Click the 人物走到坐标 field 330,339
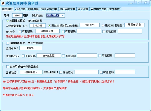Viewport: 151px width, 111px height. (x=37, y=25)
